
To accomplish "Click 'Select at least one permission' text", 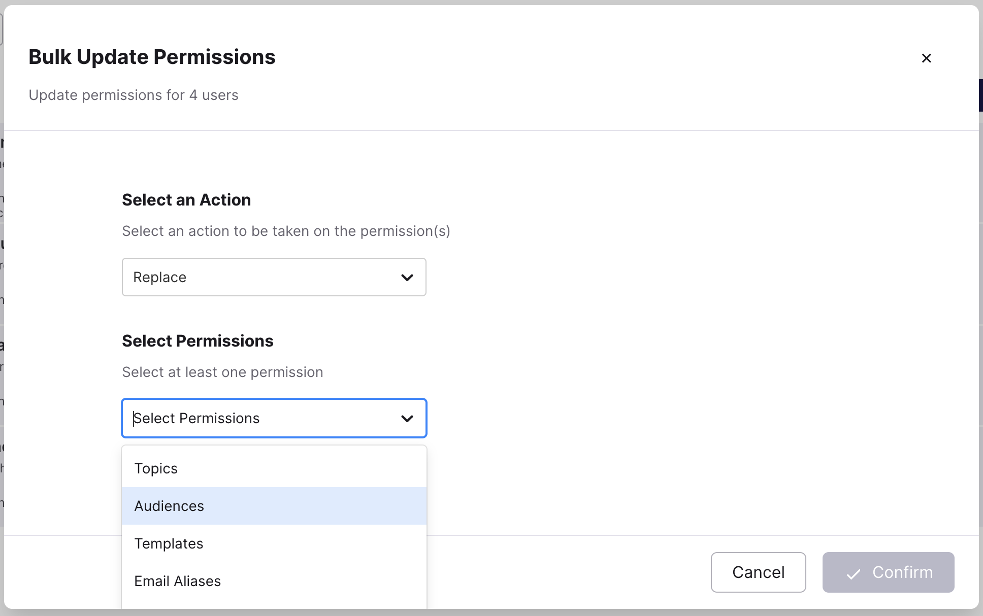I will (x=222, y=372).
